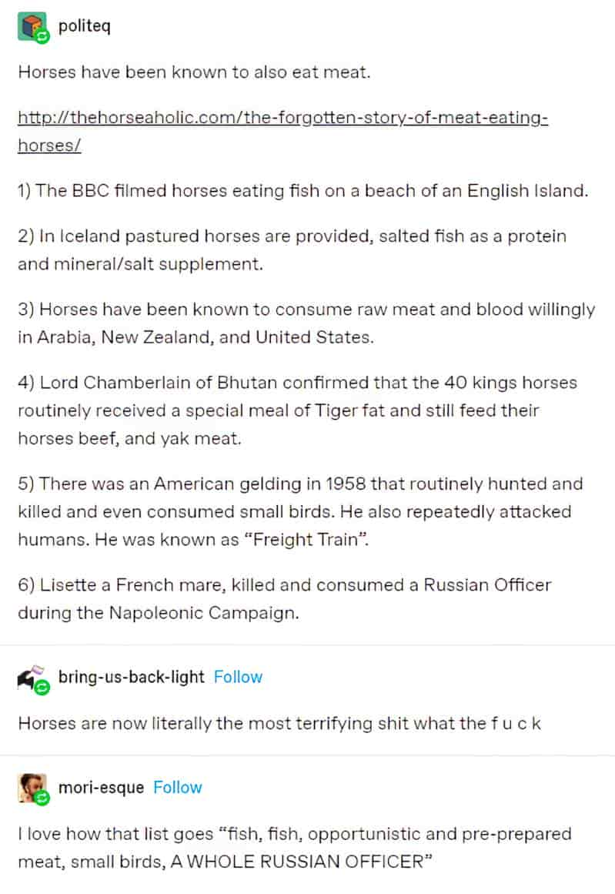The height and width of the screenshot is (894, 615).
Task: Open the politeq username
Action: pos(85,25)
